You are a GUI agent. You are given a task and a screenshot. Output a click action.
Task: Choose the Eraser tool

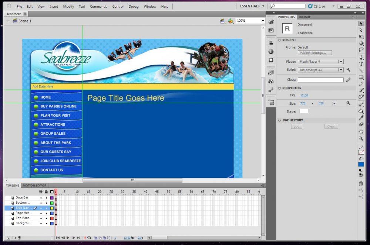[361, 124]
